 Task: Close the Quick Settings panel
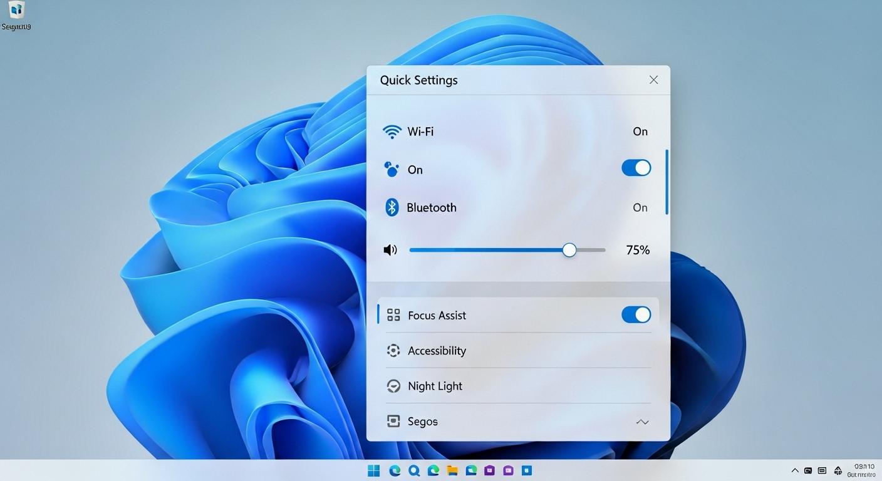(653, 80)
